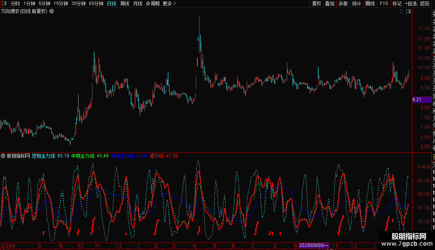Viewport: 435px width, 250px height.
Task: Open the 统计 statistics tool
Action: 356,3
